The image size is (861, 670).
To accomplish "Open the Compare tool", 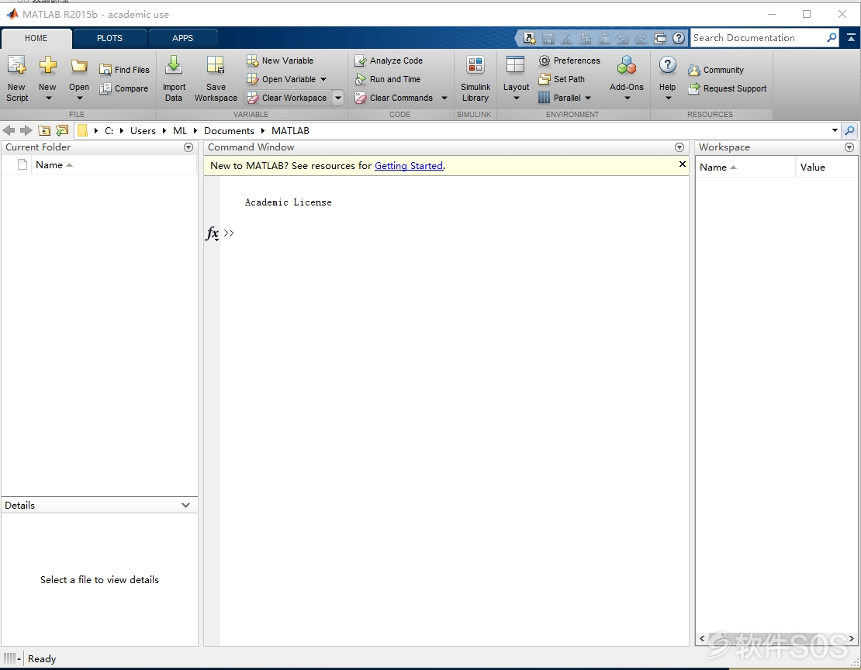I will click(124, 88).
